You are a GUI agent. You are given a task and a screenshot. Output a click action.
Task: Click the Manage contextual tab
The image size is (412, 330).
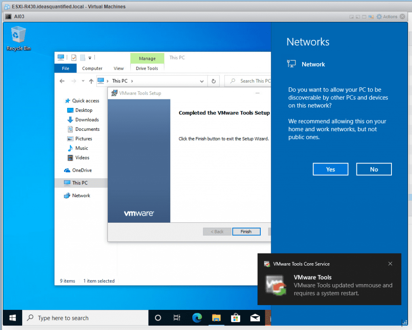pos(147,58)
